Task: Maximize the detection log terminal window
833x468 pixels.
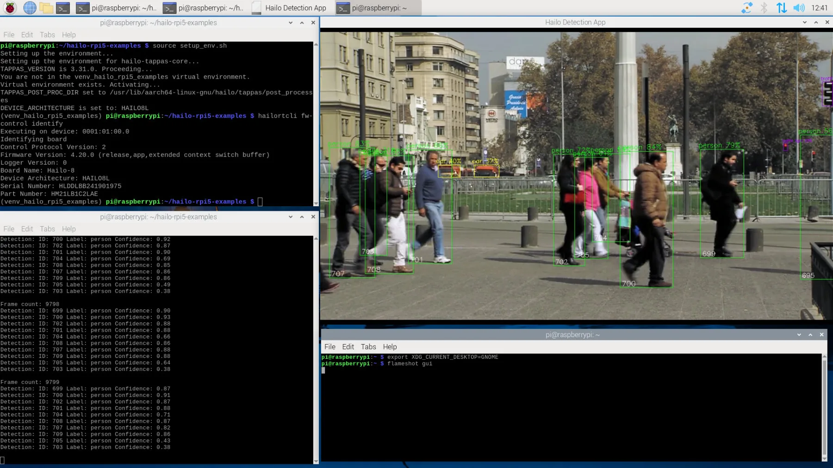Action: click(x=302, y=217)
